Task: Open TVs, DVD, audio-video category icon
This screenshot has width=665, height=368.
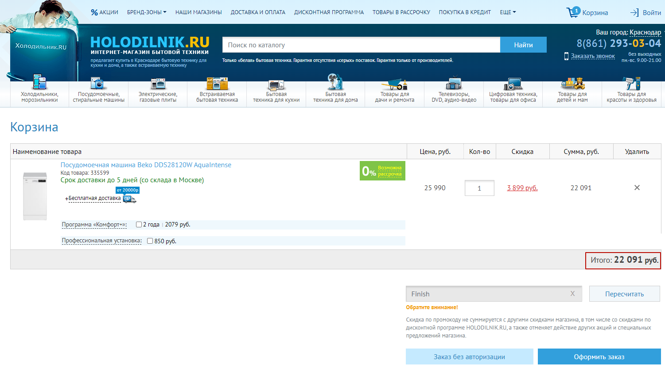Action: click(x=454, y=83)
